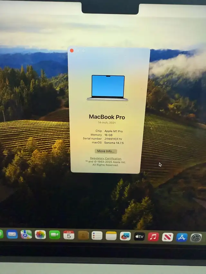
Task: Click the MacBook Pro laptop image
Action: [108, 88]
